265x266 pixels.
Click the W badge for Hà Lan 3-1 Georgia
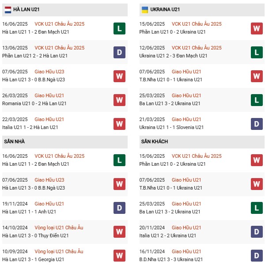pyautogui.click(x=119, y=255)
